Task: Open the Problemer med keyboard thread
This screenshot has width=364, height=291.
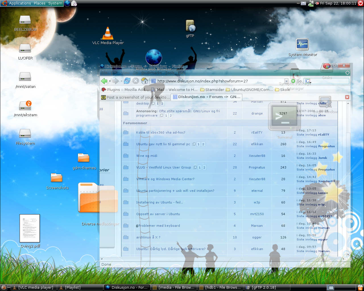Action: click(x=159, y=226)
